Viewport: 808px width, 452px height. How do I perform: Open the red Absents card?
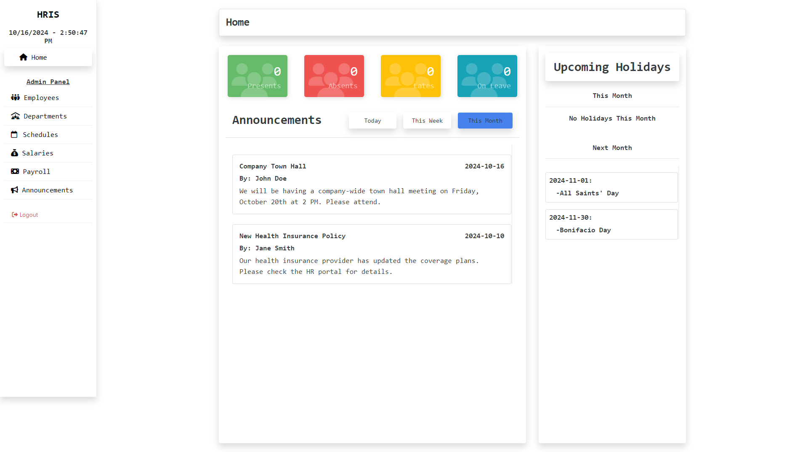tap(334, 76)
